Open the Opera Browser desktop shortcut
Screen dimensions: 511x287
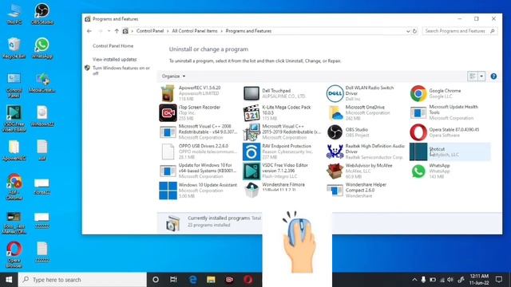[x=14, y=254]
